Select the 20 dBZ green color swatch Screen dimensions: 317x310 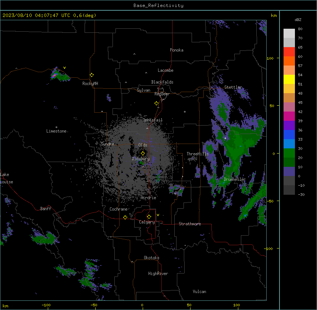tap(289, 162)
